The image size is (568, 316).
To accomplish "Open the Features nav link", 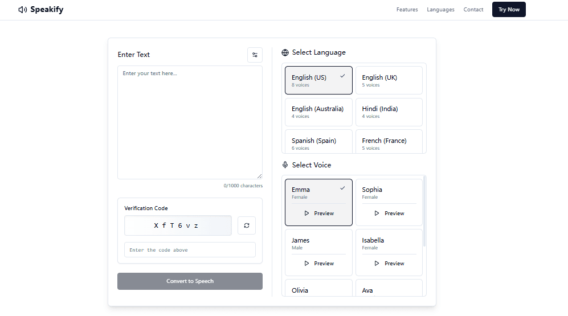I will click(x=407, y=10).
